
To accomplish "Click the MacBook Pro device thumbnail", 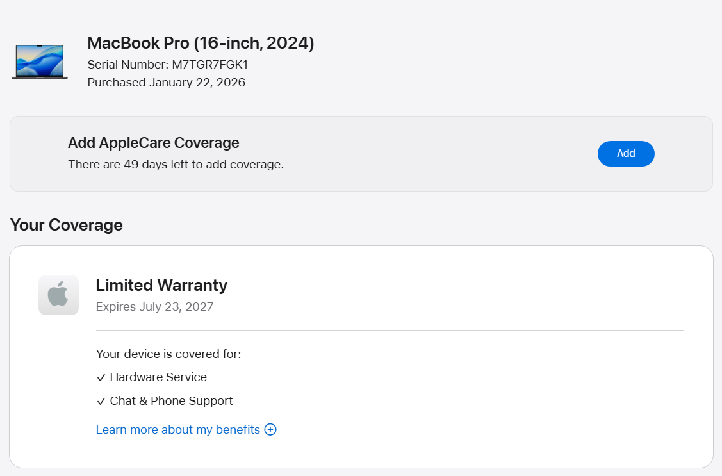I will [x=40, y=62].
